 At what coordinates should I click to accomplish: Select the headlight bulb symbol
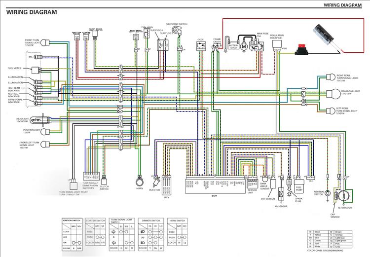[42, 120]
